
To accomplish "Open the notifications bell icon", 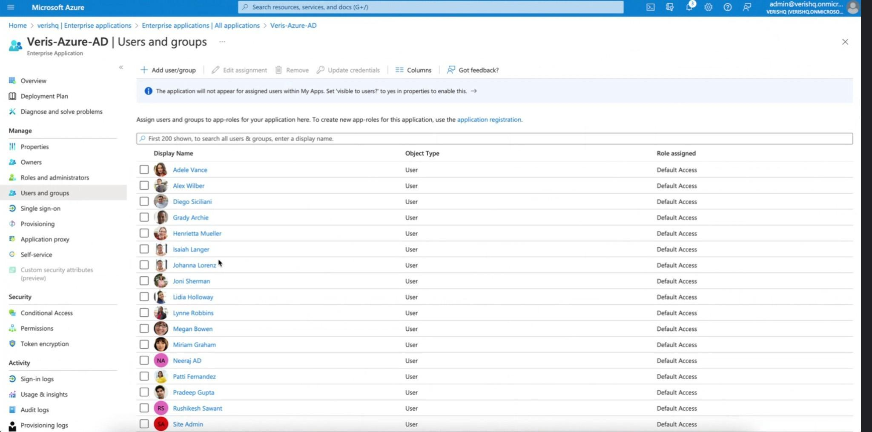I will coord(689,7).
